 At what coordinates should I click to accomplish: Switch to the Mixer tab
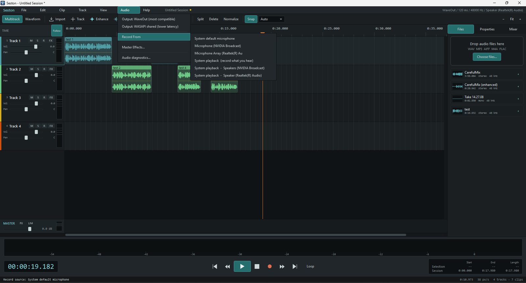tap(513, 29)
